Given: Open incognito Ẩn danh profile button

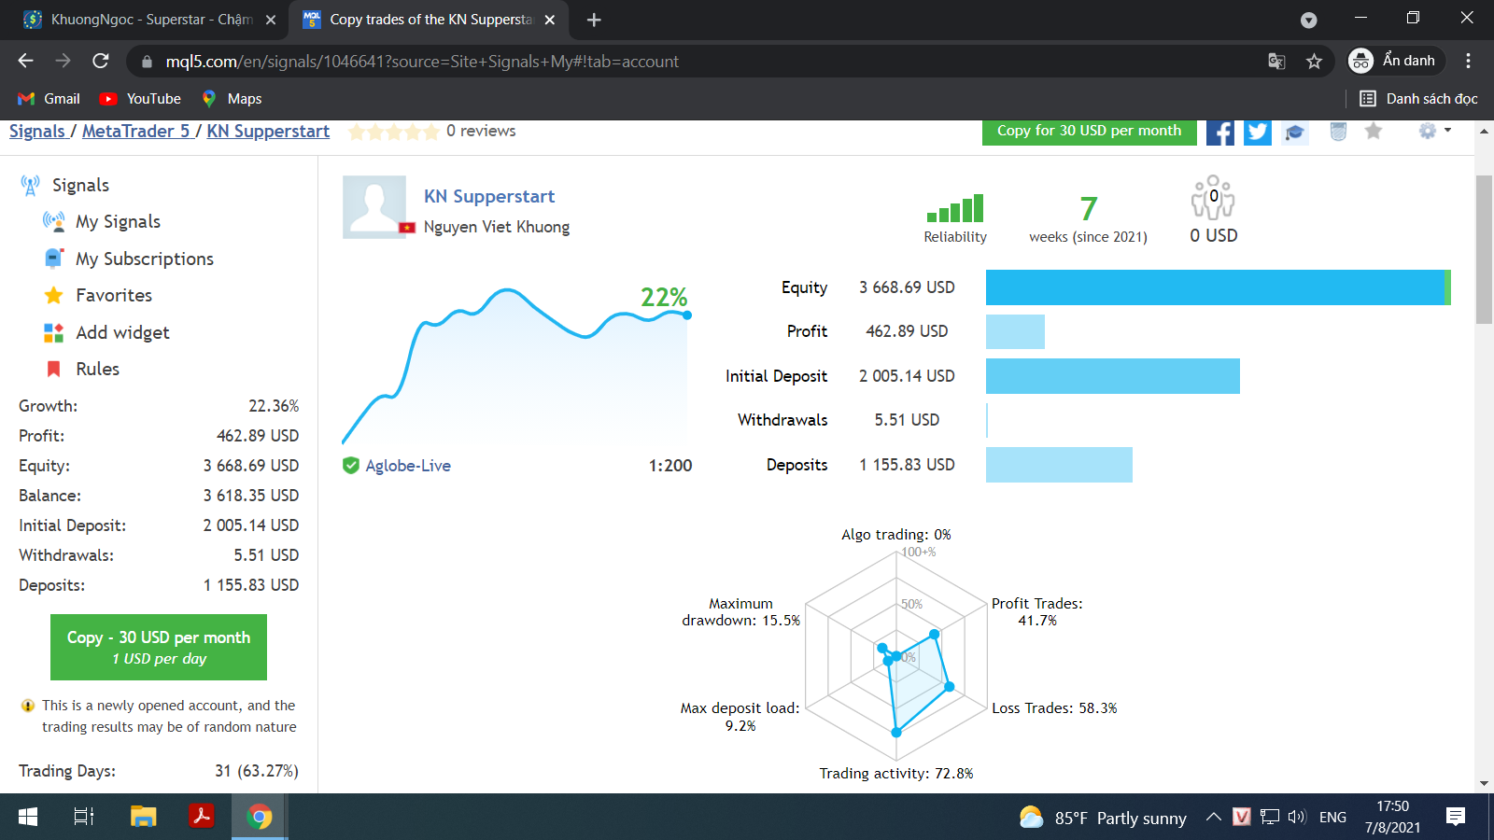Looking at the screenshot, I should 1395,61.
